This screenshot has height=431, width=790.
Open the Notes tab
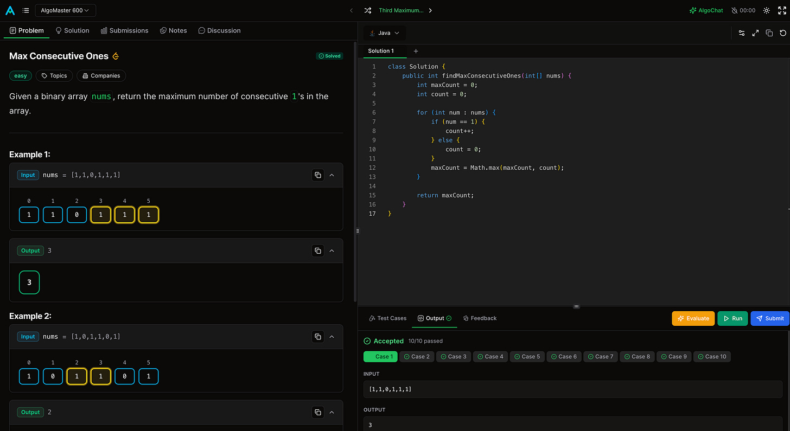click(174, 30)
